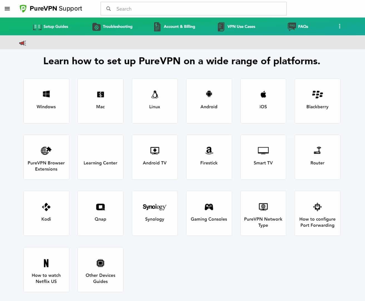Screen dimensions: 365x301
Task: Open the Linux guide label
Action: click(x=155, y=107)
